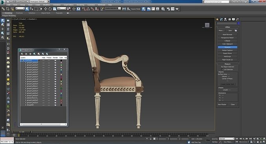Click the Asset Browser utility button
The image size is (266, 144).
click(227, 35)
